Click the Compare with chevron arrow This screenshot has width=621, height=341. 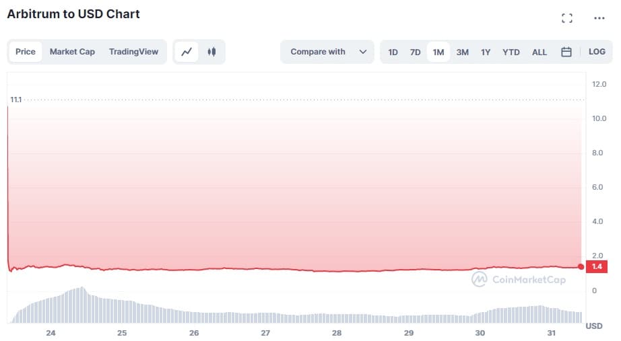click(363, 52)
